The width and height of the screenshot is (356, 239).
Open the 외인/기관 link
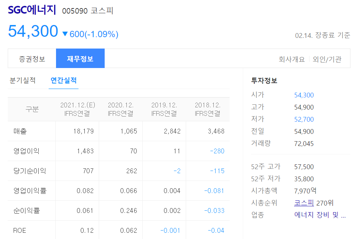click(x=327, y=59)
